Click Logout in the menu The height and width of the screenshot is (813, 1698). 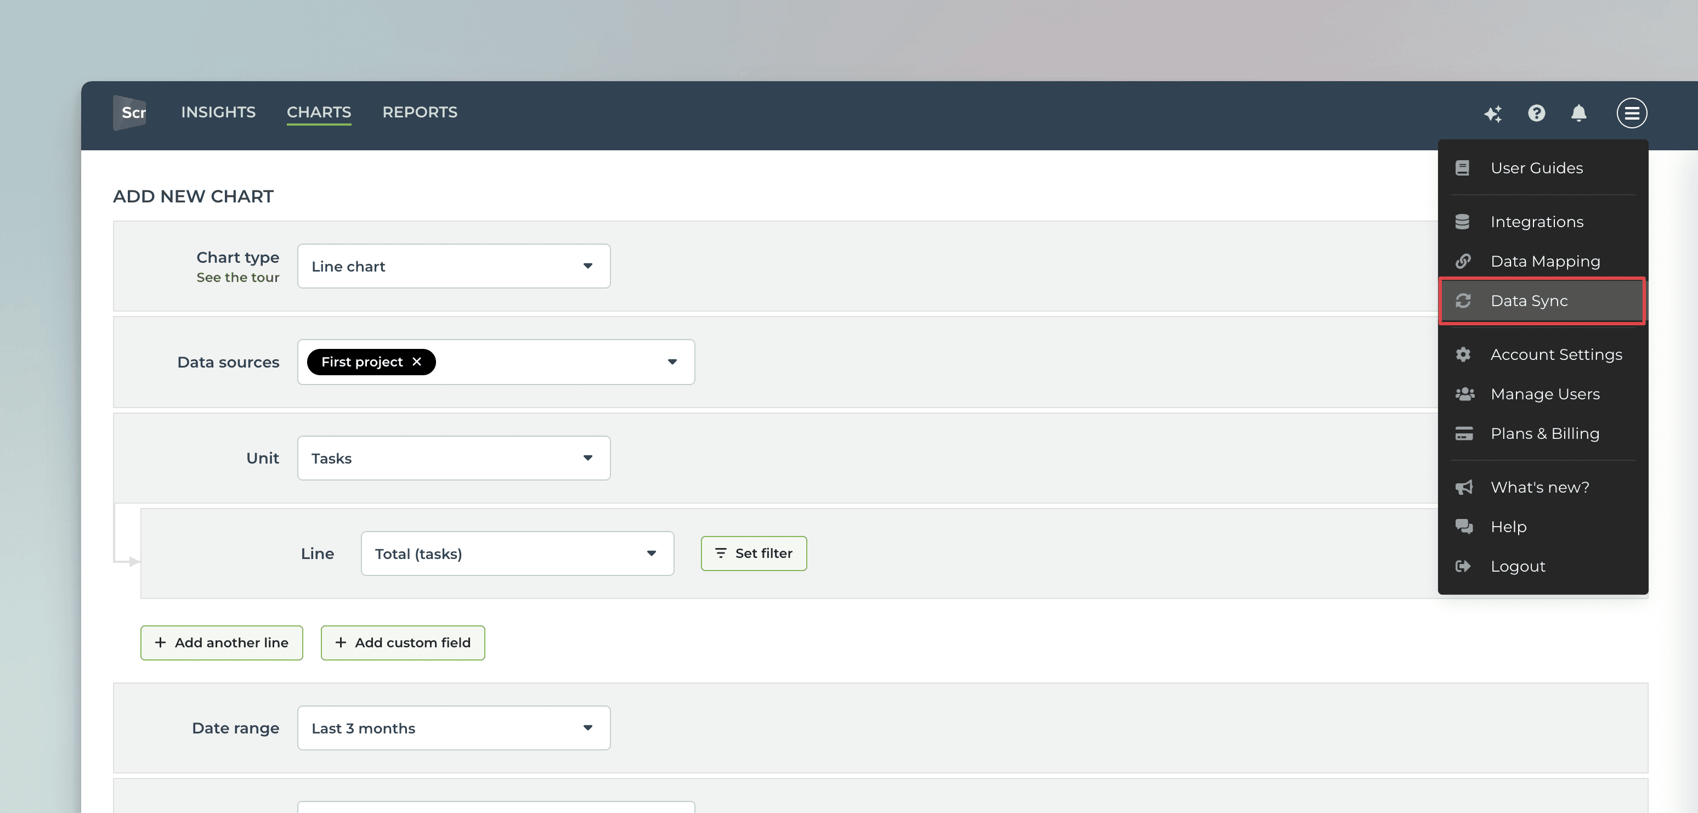1518,566
